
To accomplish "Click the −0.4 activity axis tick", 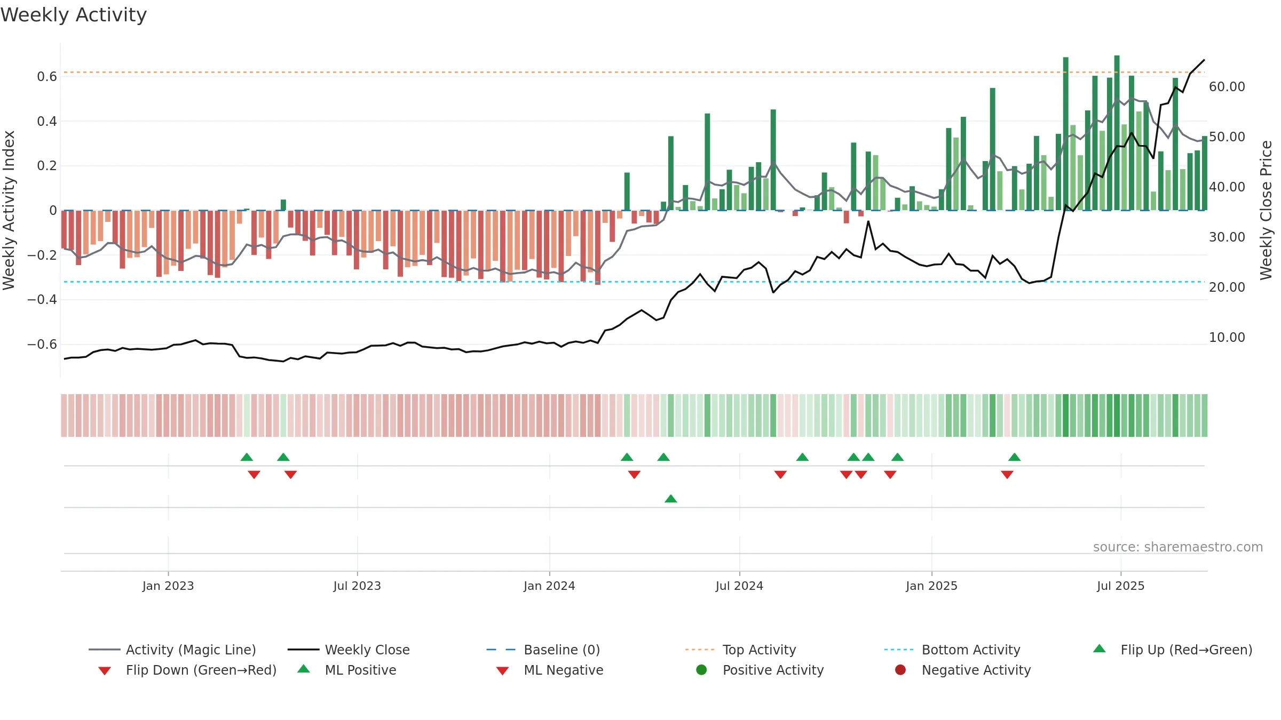I will point(42,300).
